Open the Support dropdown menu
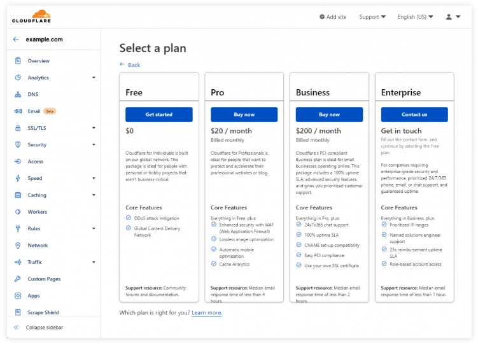Viewport: 478px width, 343px height. (x=372, y=17)
